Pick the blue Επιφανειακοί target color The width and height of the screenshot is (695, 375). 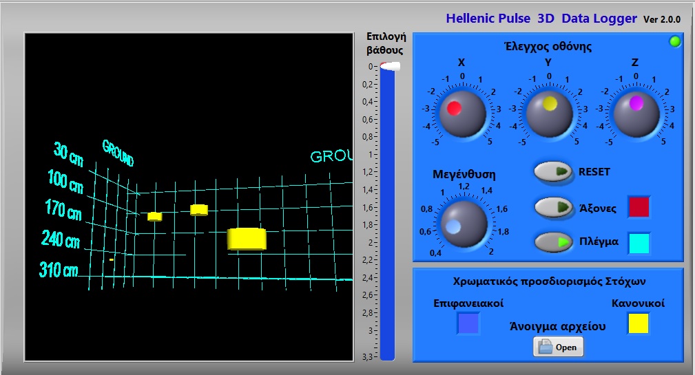(468, 323)
